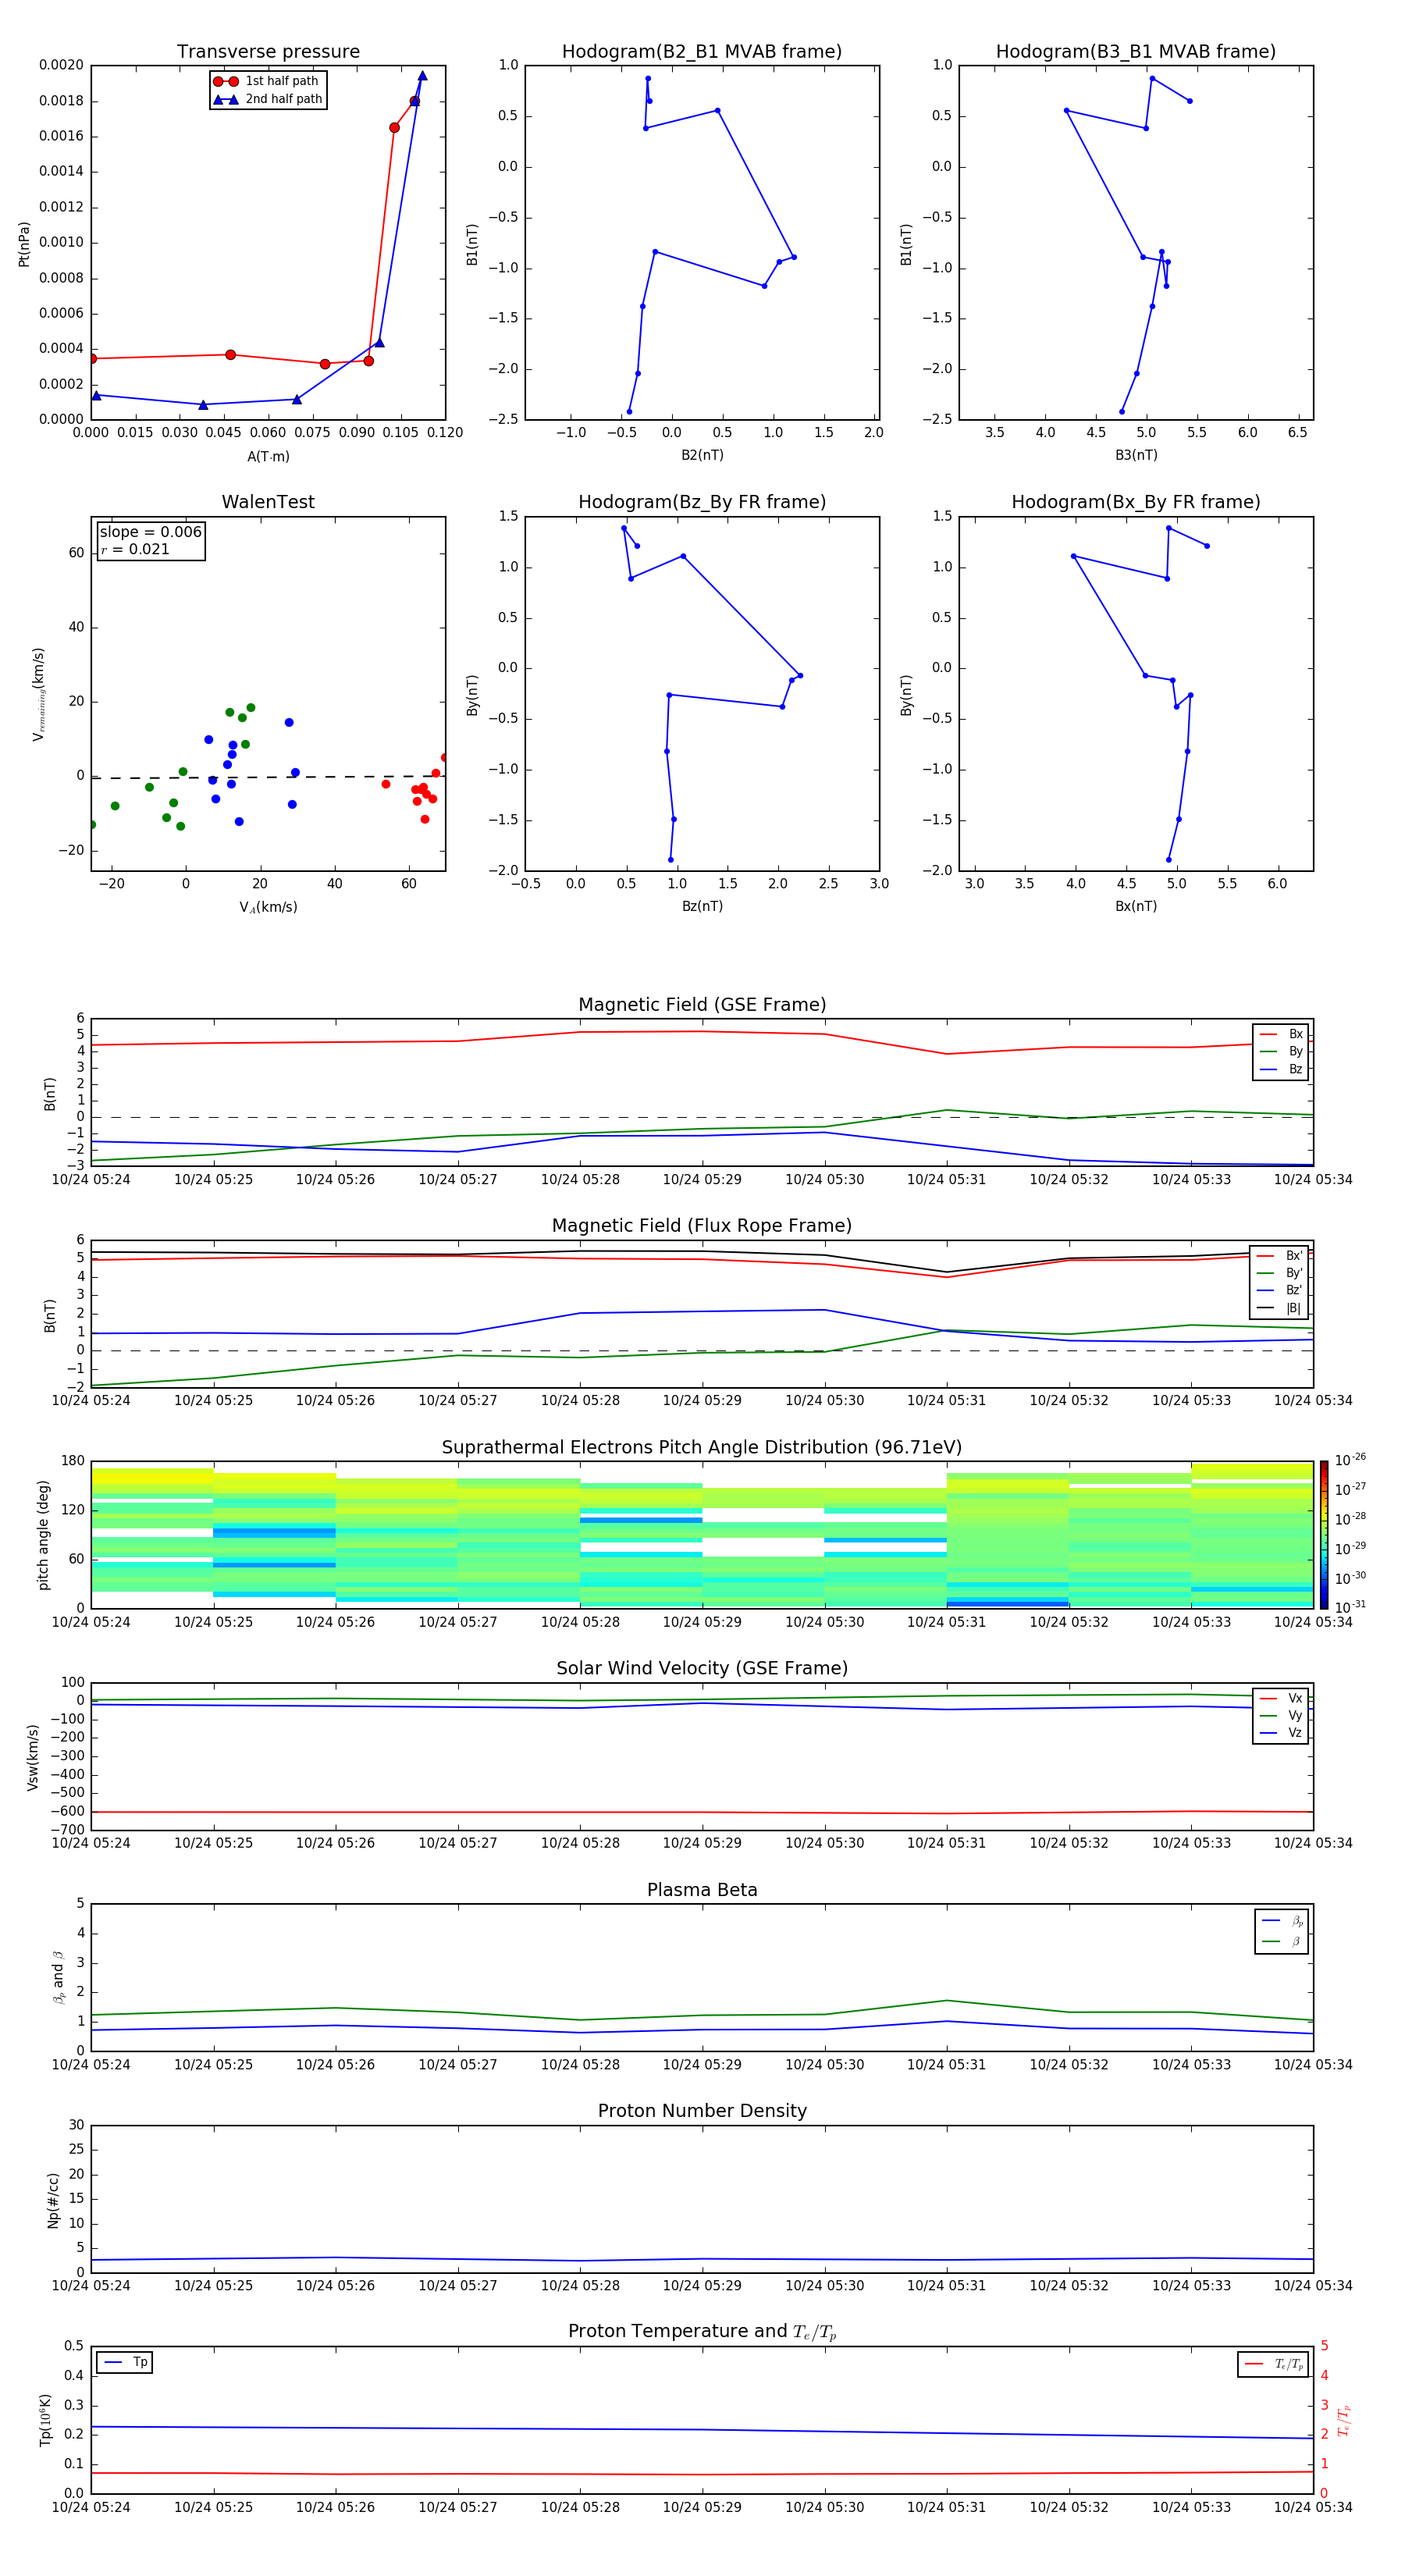Select the βp legend entry in Plasma Beta
Image resolution: width=1405 pixels, height=2576 pixels.
1282,1922
